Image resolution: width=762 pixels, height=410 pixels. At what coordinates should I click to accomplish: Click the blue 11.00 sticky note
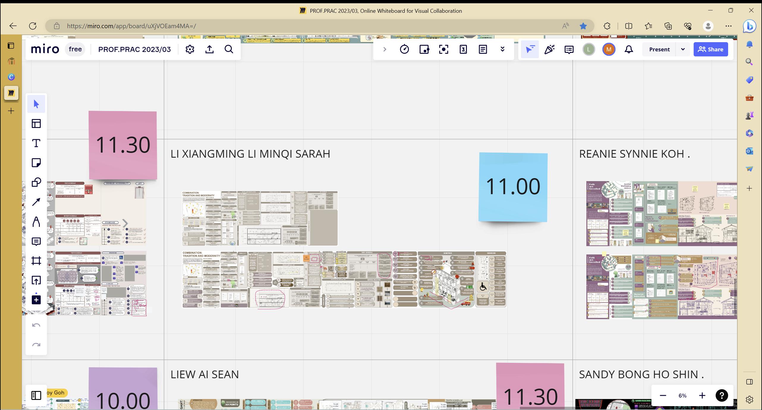tap(513, 187)
